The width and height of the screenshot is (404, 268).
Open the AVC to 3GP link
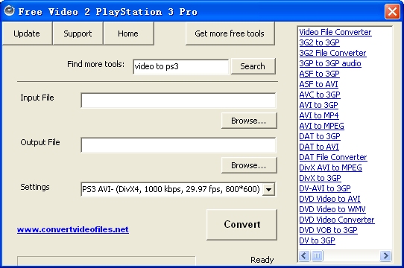(320, 95)
